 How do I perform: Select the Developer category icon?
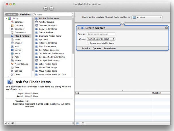(x=12, y=29)
